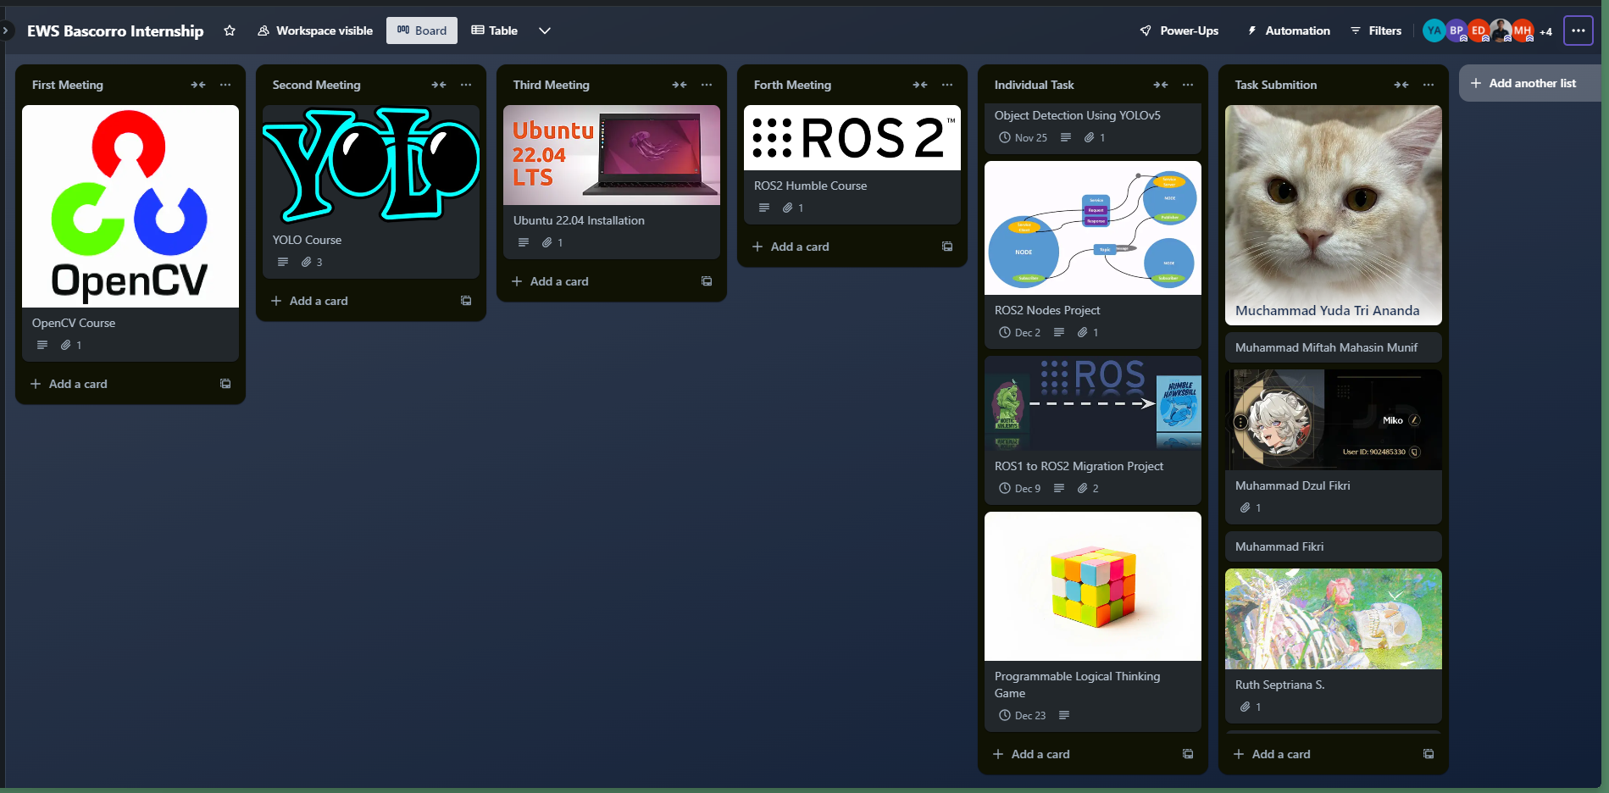Open Power-Ups
This screenshot has width=1609, height=793.
(x=1179, y=30)
